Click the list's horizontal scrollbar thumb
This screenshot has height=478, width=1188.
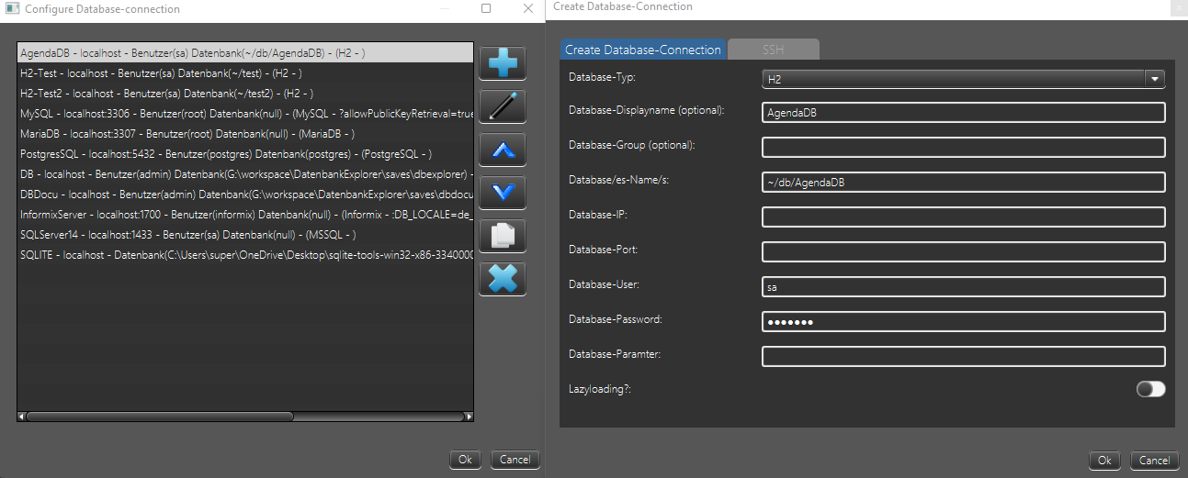coord(160,417)
